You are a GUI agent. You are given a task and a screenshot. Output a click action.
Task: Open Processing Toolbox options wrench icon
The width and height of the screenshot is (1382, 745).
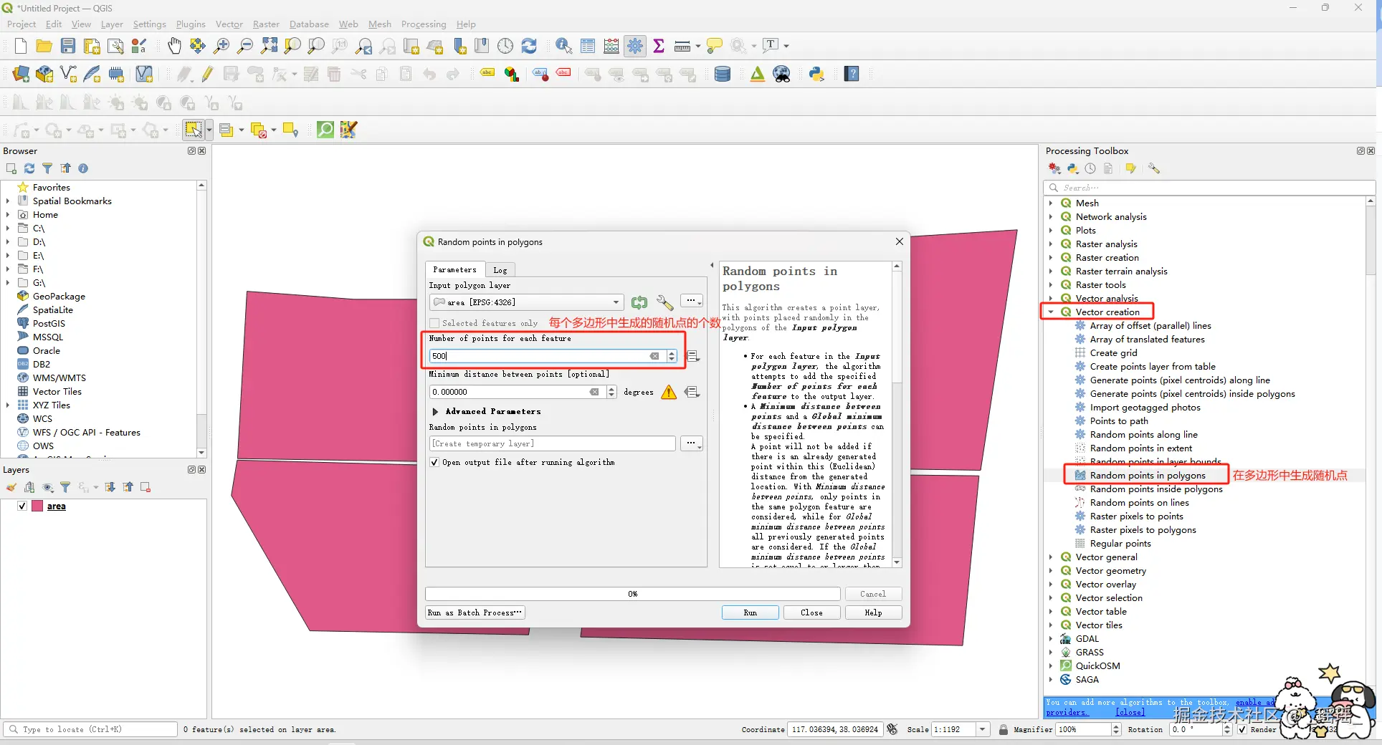click(1153, 168)
